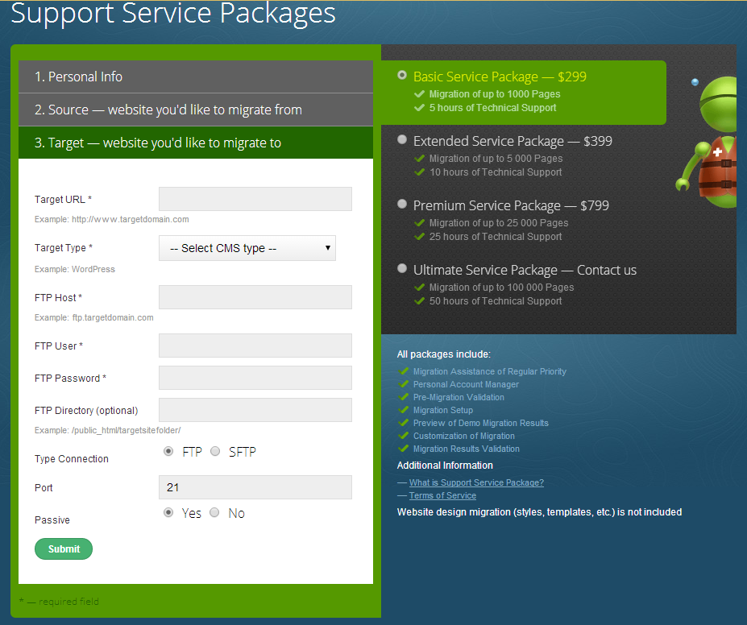Click 'Example: http://www.targetdomain.com' hint text
747x625 pixels.
(x=111, y=219)
